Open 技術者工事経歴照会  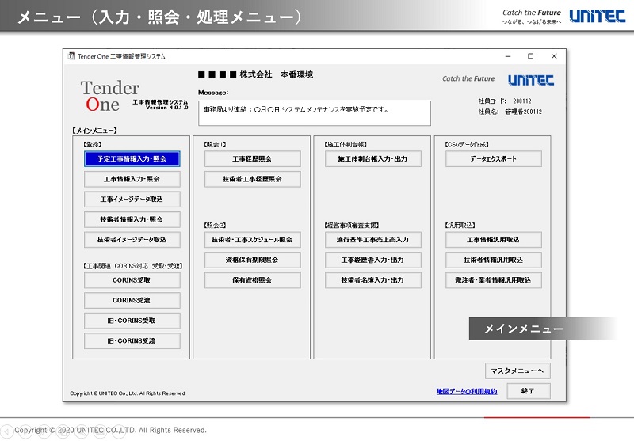point(252,179)
